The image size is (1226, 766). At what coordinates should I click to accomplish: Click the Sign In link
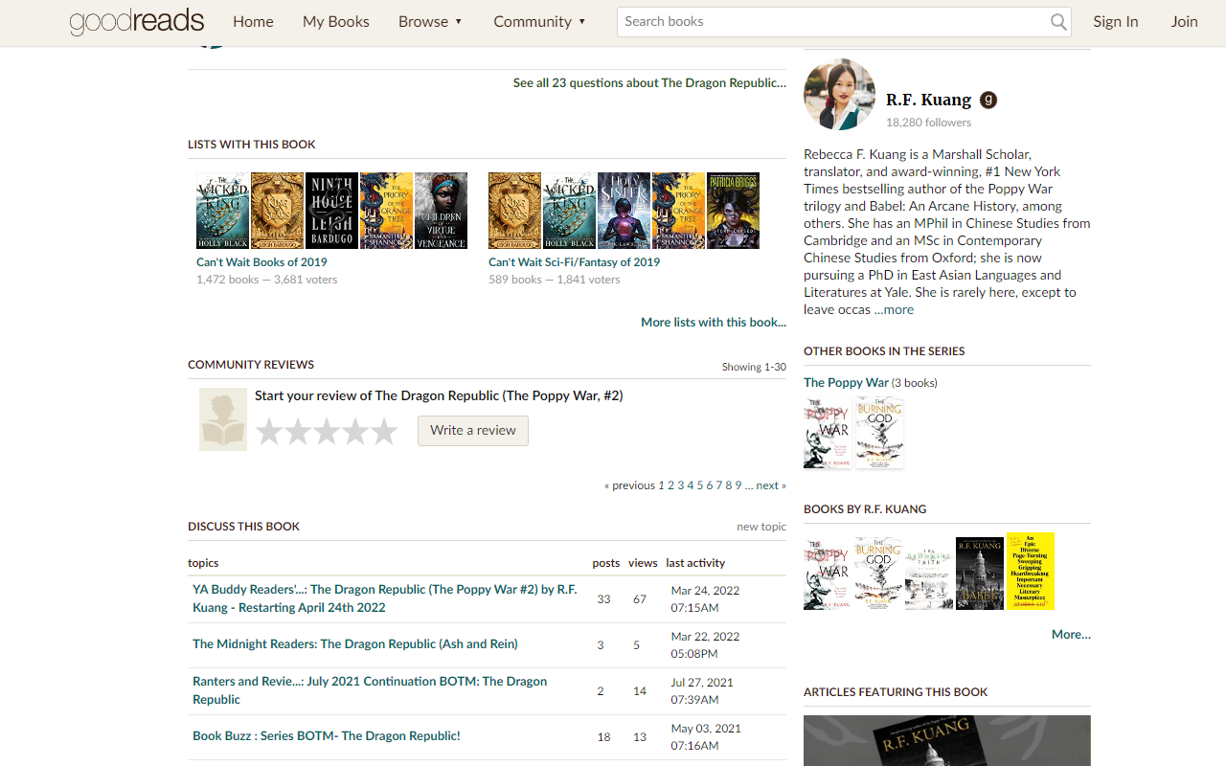(1115, 21)
